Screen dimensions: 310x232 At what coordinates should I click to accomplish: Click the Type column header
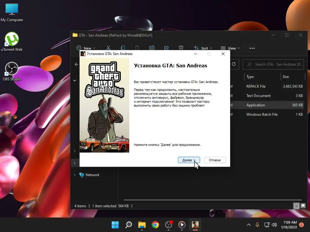[x=250, y=76]
